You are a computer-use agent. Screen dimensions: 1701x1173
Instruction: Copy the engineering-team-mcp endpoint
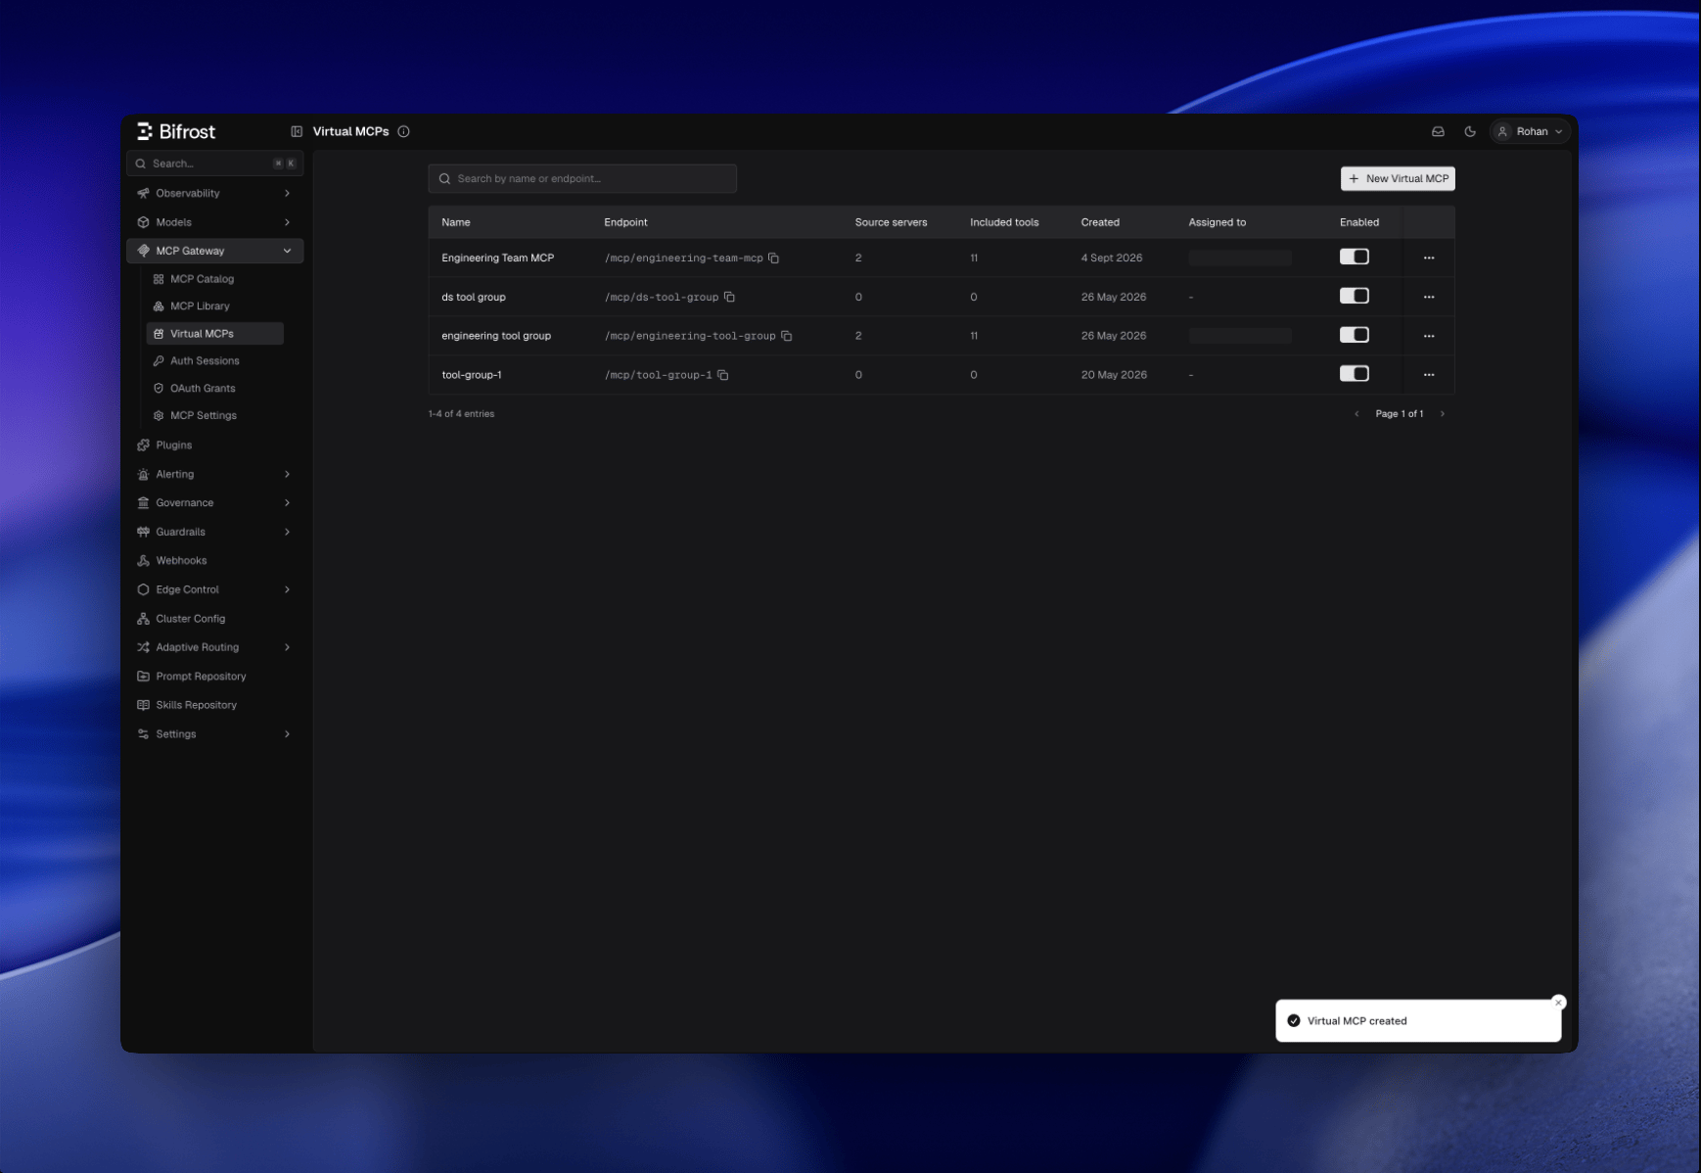[x=773, y=258]
